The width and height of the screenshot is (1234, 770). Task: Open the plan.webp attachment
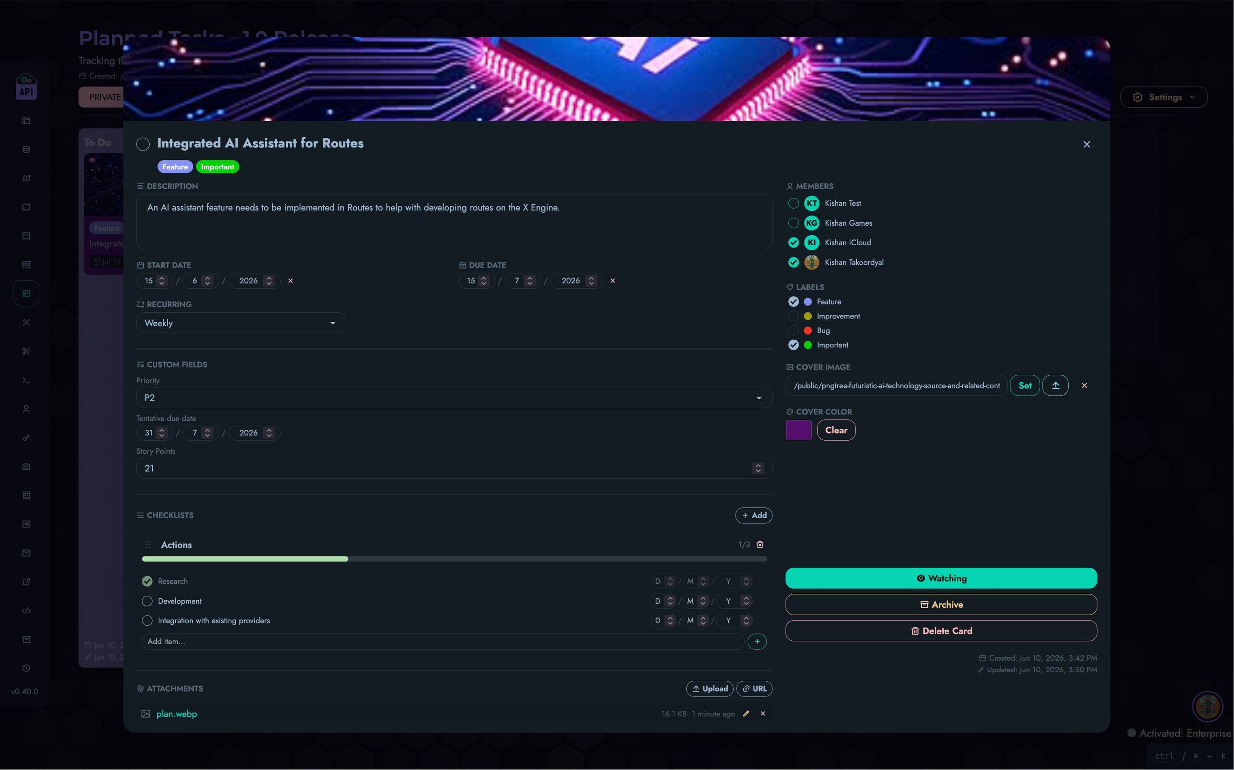(176, 714)
